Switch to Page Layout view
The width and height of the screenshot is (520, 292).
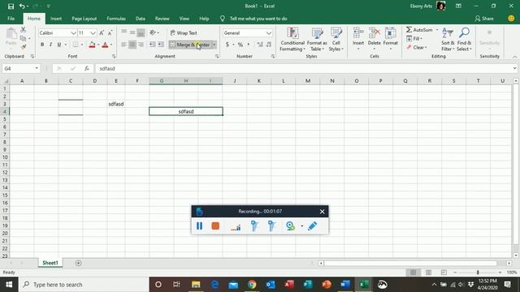click(428, 273)
